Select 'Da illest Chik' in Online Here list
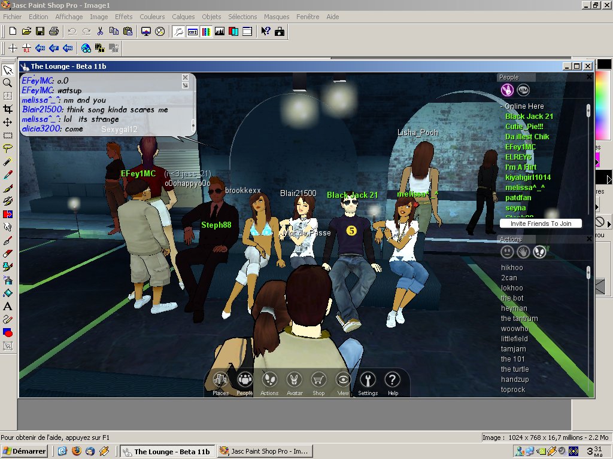The width and height of the screenshot is (613, 459). [x=527, y=137]
